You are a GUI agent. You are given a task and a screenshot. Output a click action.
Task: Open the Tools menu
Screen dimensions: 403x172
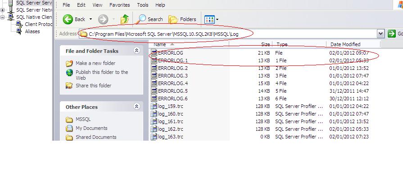point(143,5)
